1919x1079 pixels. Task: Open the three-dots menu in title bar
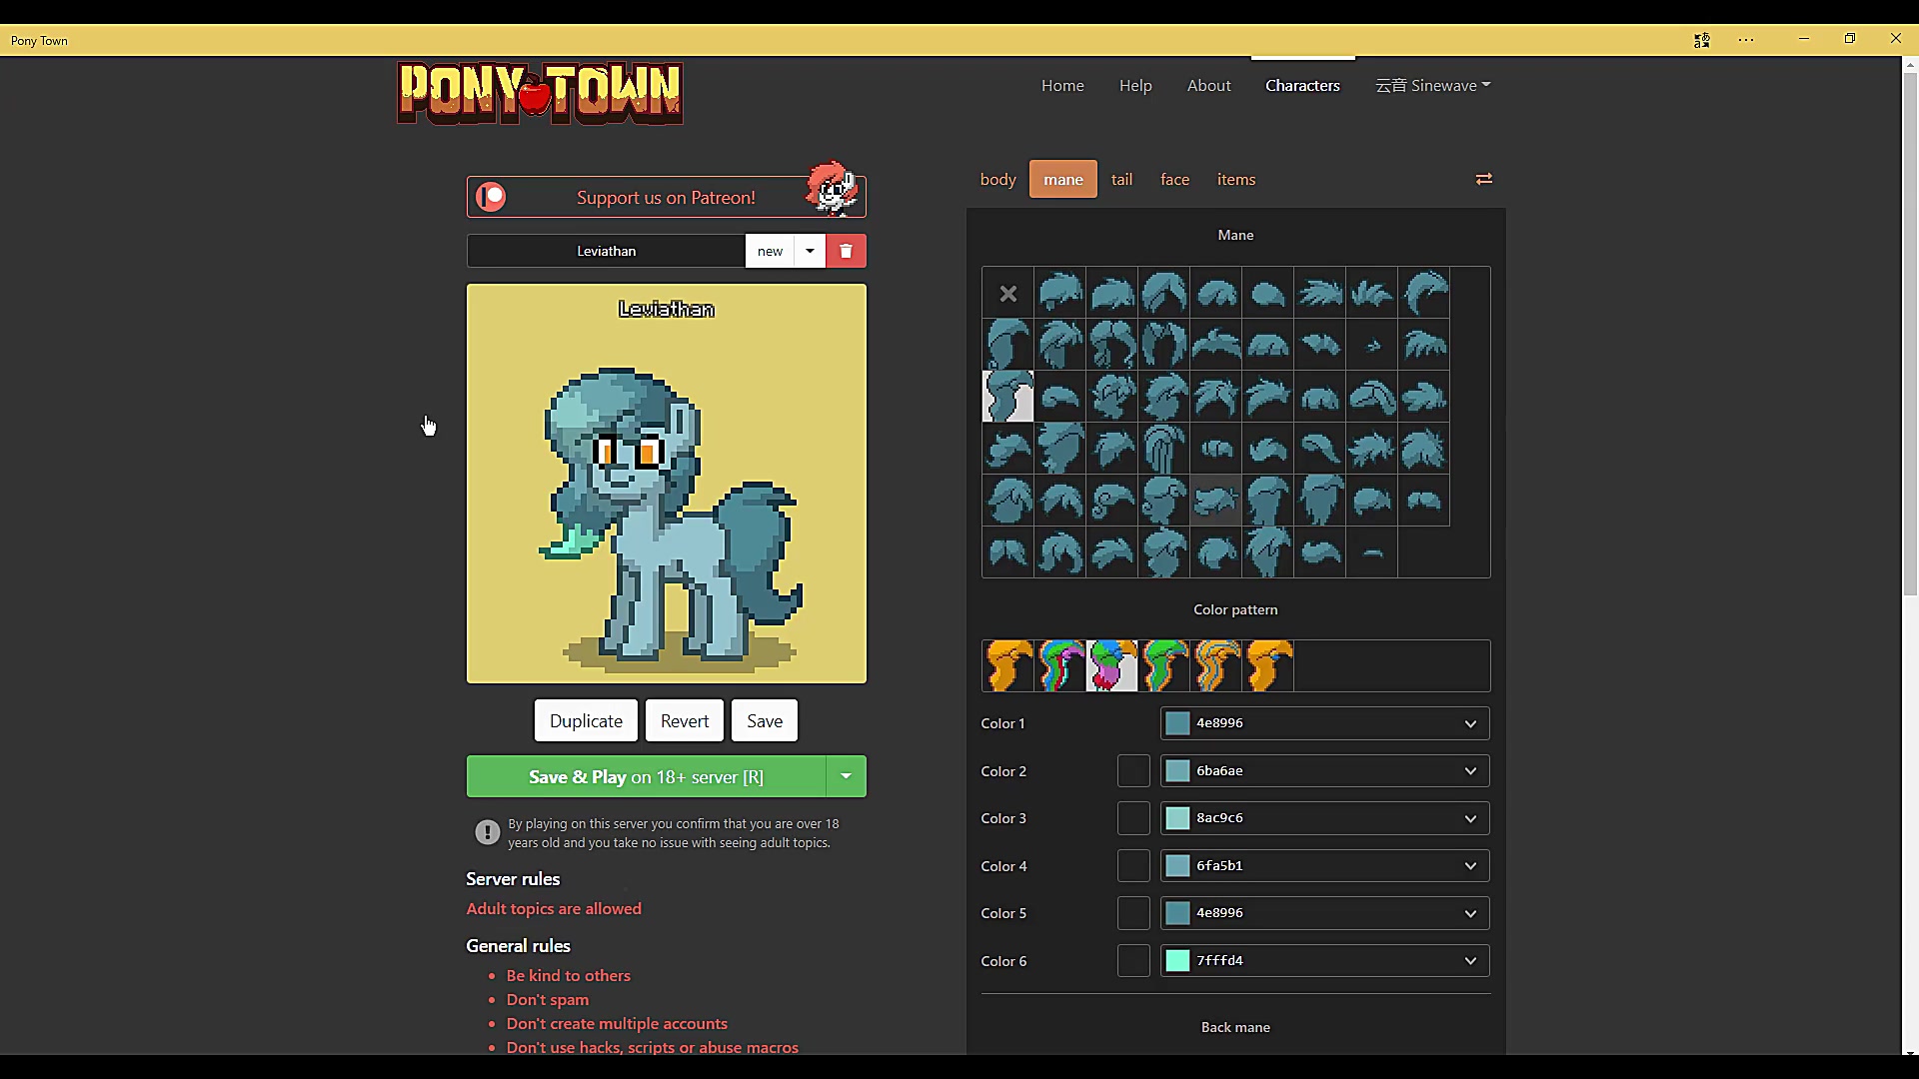(1746, 40)
